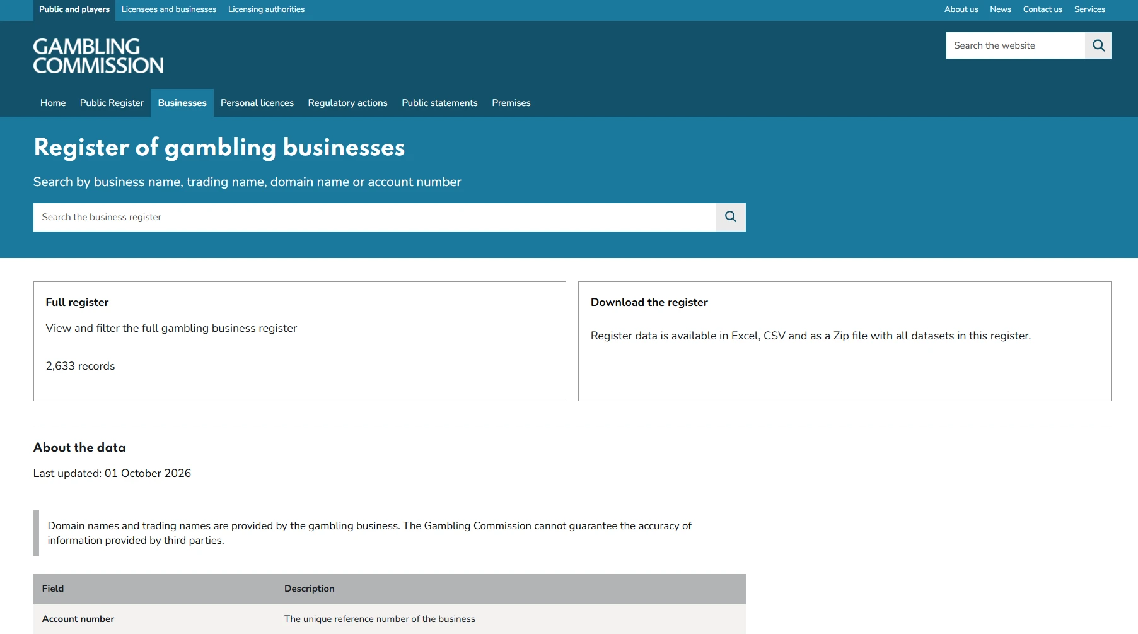Click the website search magnifier icon
Screen dimensions: 1138x634
[1098, 45]
